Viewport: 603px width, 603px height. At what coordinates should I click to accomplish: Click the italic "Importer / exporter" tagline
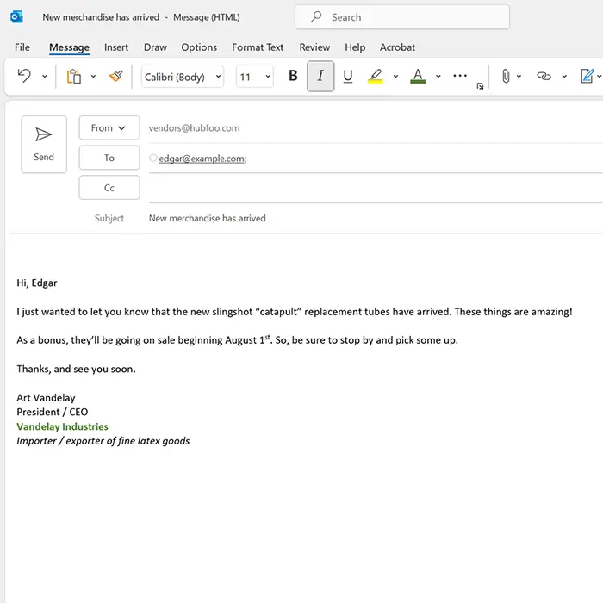point(103,441)
